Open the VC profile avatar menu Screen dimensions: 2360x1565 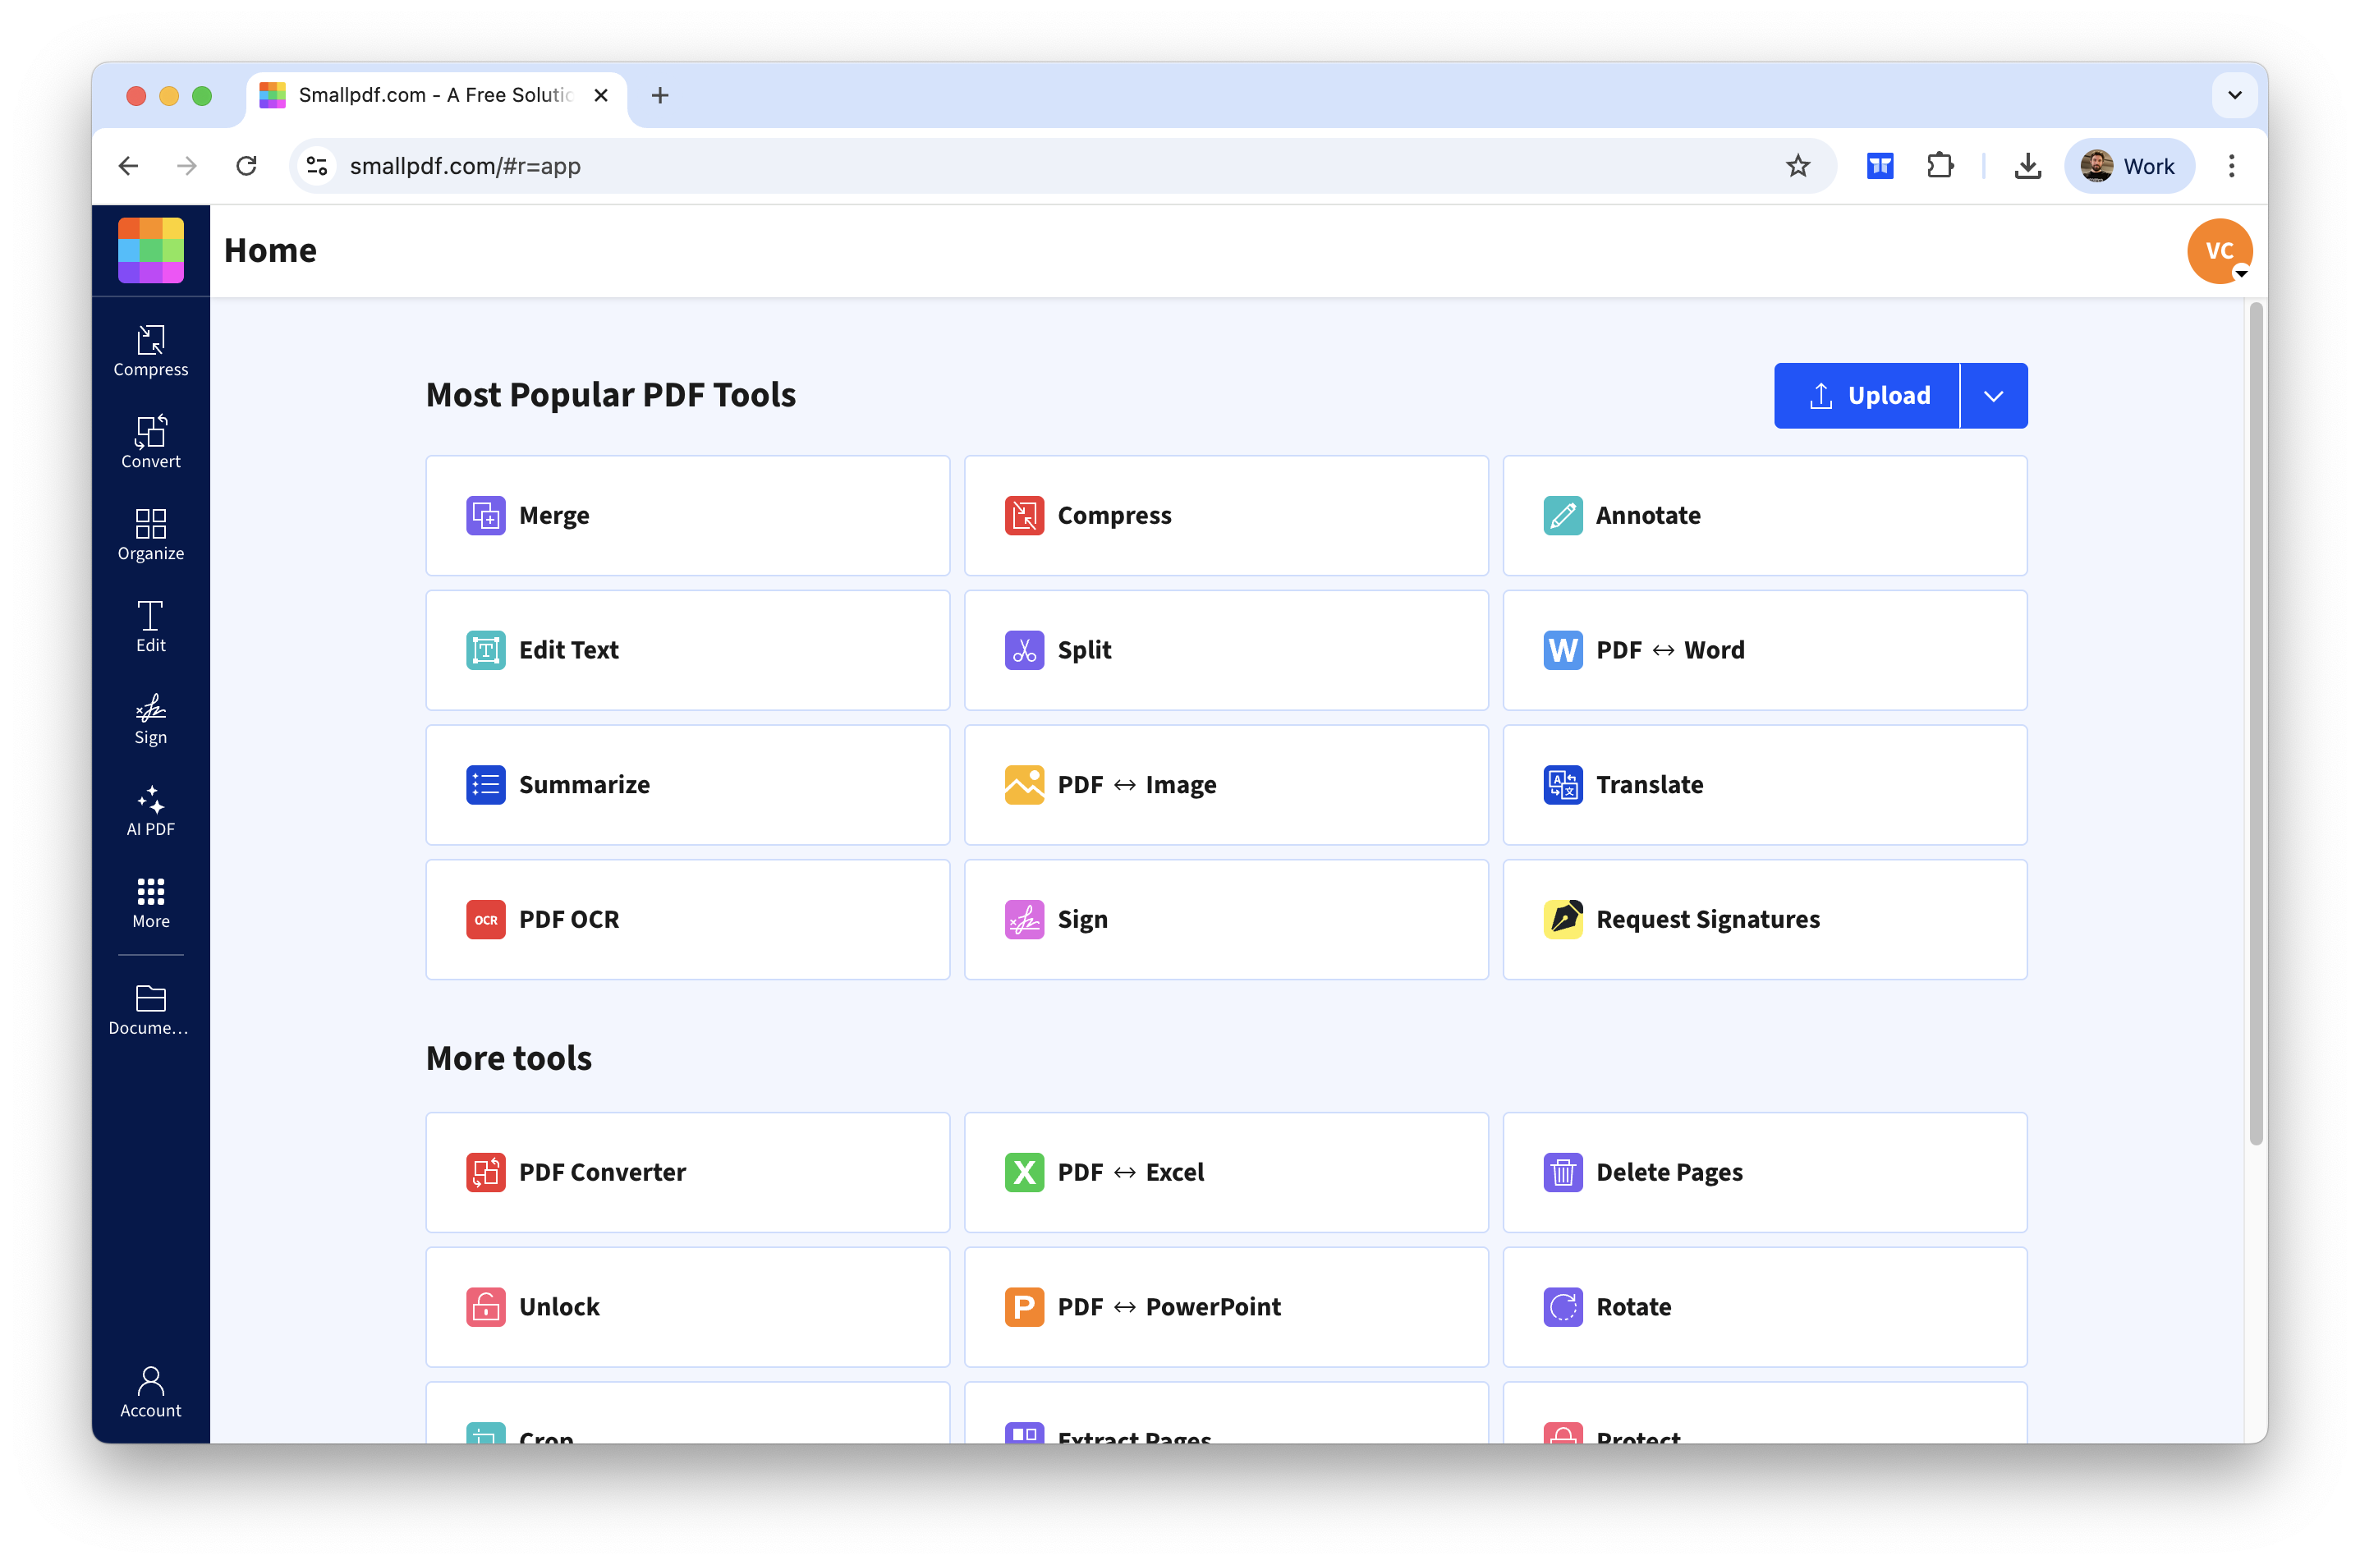click(2218, 251)
